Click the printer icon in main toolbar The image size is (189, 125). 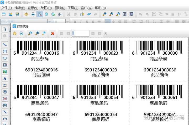coord(33,14)
